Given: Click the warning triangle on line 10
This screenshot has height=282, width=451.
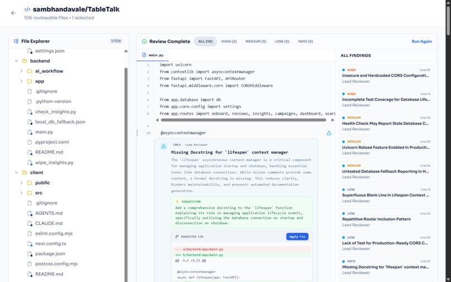Looking at the screenshot, I should tap(329, 133).
